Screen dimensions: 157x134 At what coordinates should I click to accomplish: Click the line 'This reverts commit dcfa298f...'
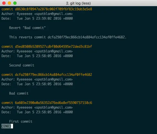(68, 37)
